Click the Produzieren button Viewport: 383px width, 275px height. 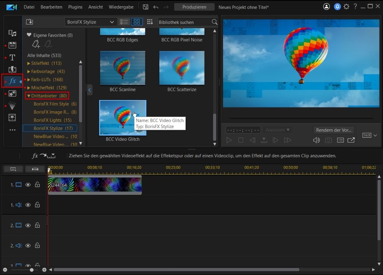pos(194,7)
